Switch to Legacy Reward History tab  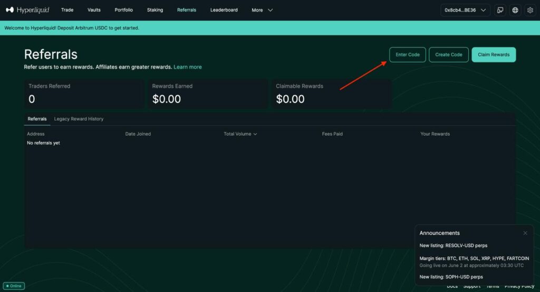pos(79,119)
